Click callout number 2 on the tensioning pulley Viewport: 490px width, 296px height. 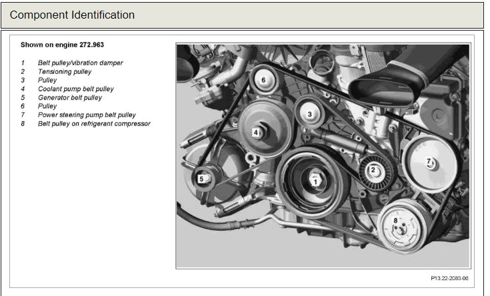coord(373,170)
